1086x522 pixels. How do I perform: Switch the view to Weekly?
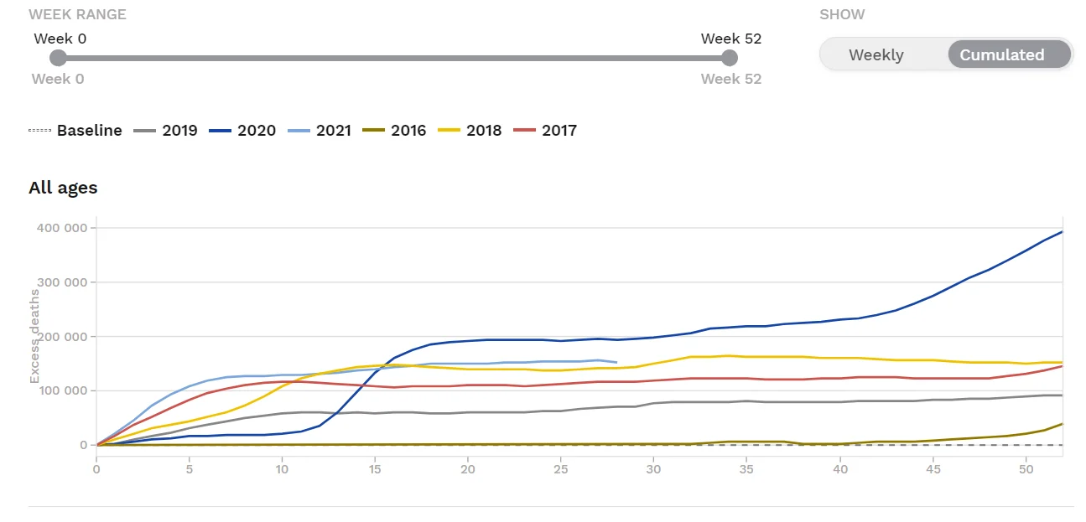(x=876, y=55)
